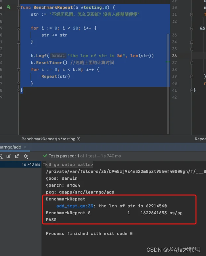206x256 pixels.
Task: Toggle fold marker on right editor line 41
Action: click(x=192, y=90)
